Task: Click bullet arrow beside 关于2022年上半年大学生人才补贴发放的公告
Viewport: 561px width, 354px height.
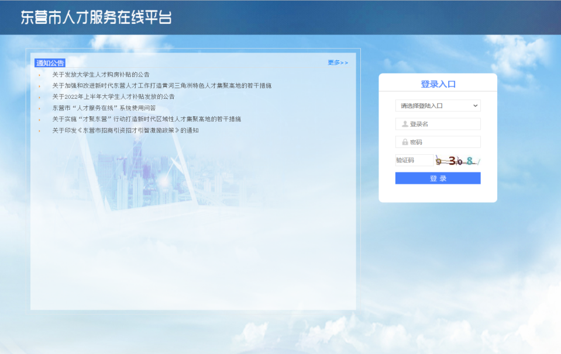Action: pos(39,97)
